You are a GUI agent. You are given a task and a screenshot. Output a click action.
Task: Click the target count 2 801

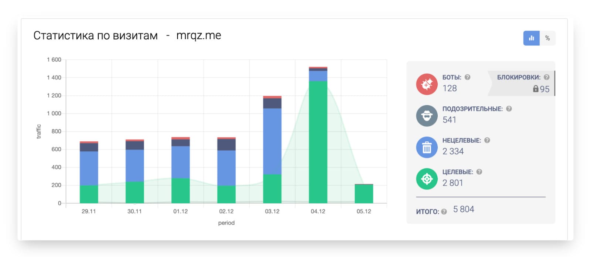pyautogui.click(x=452, y=183)
